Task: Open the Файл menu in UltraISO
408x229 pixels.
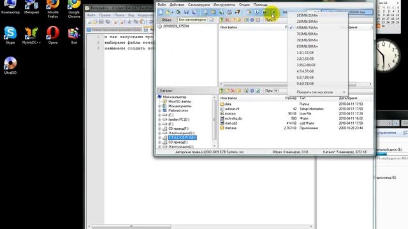Action: [x=161, y=4]
